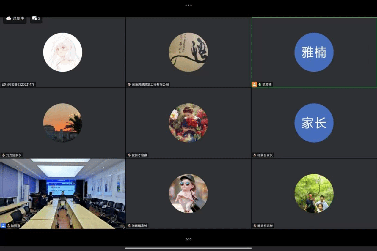Select the conference room video tile
Screen dimensions: 377x251
point(63,193)
